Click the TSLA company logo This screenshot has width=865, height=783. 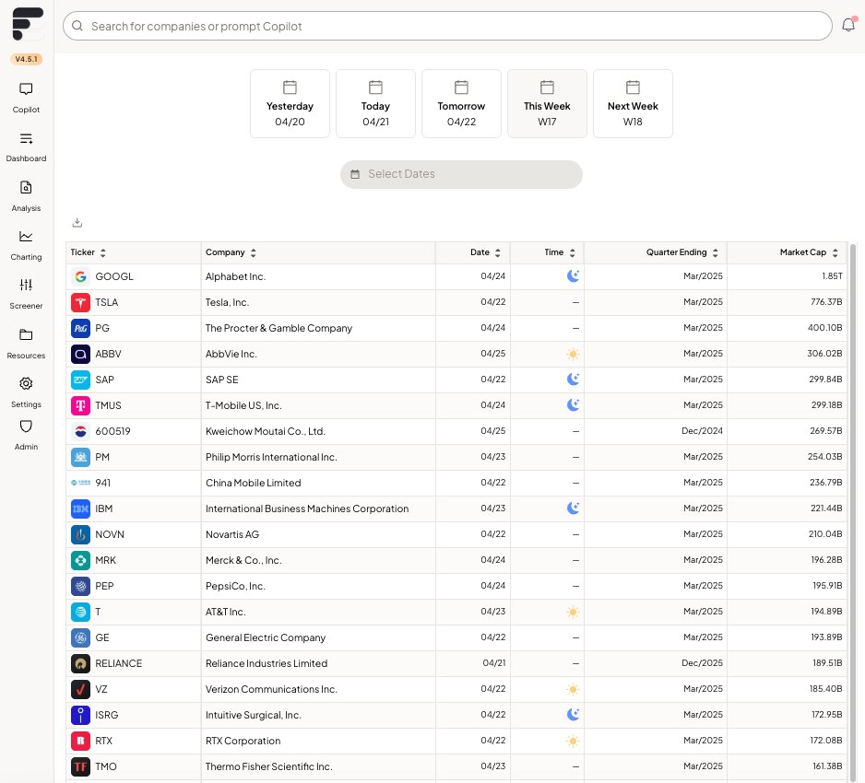pyautogui.click(x=80, y=302)
